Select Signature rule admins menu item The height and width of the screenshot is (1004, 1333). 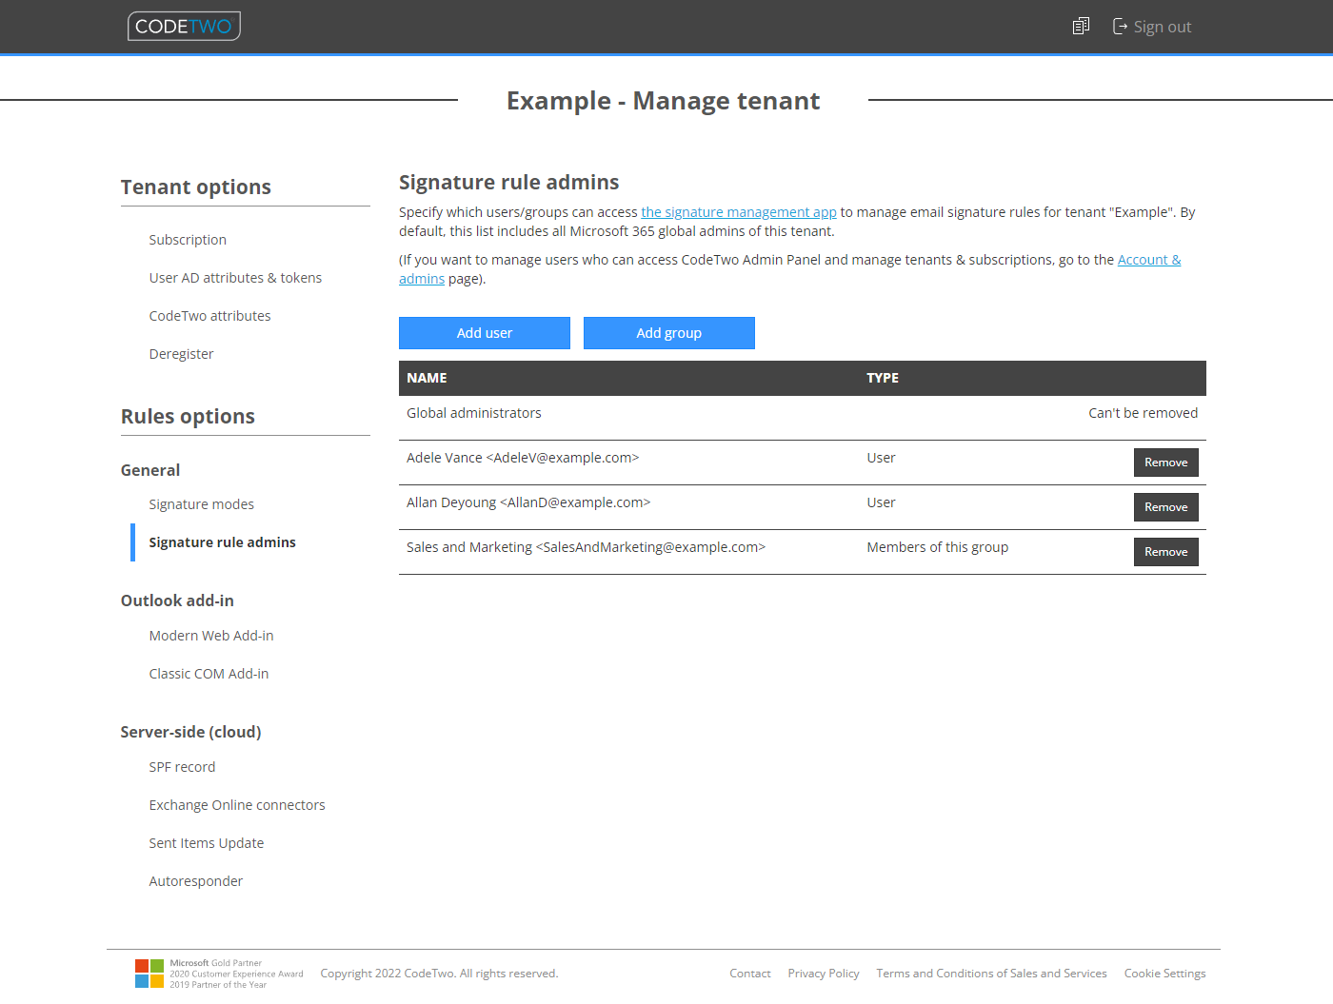point(222,542)
